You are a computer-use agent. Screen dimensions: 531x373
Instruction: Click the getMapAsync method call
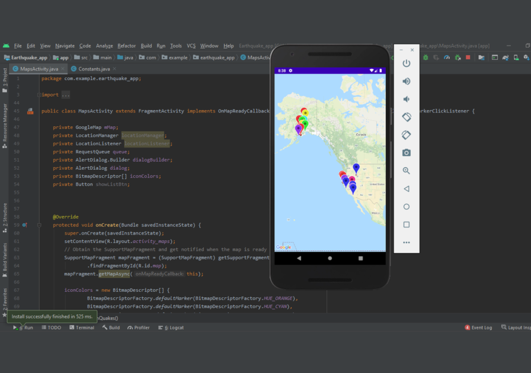tap(114, 274)
